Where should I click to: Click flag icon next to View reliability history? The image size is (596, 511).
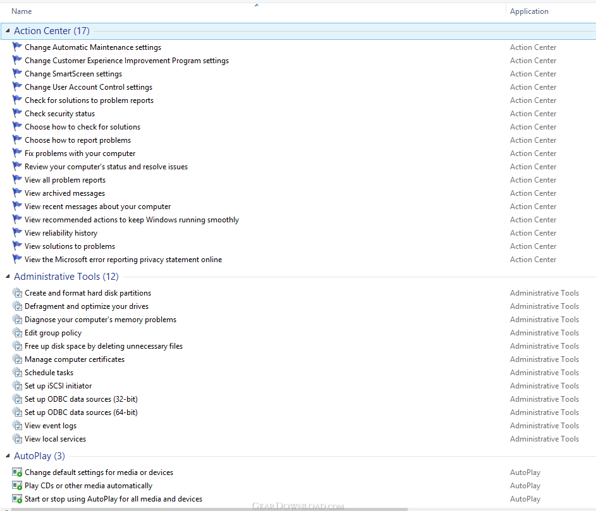pyautogui.click(x=17, y=232)
